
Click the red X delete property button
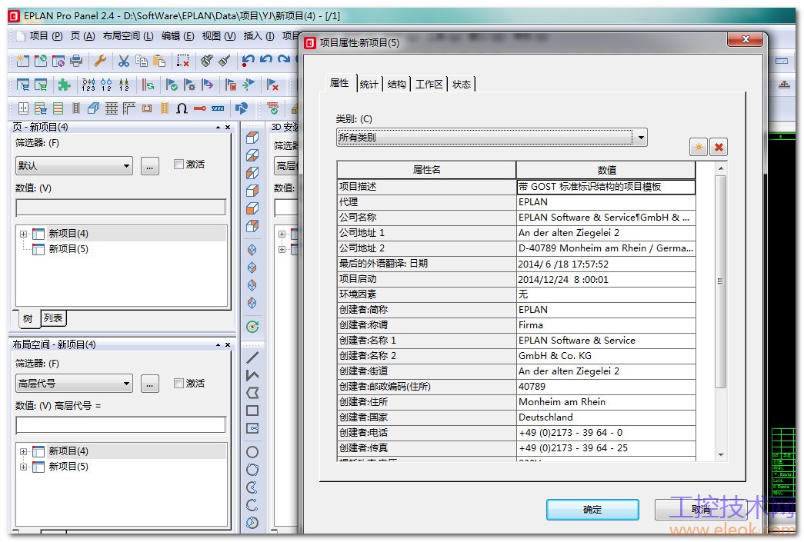click(x=719, y=148)
